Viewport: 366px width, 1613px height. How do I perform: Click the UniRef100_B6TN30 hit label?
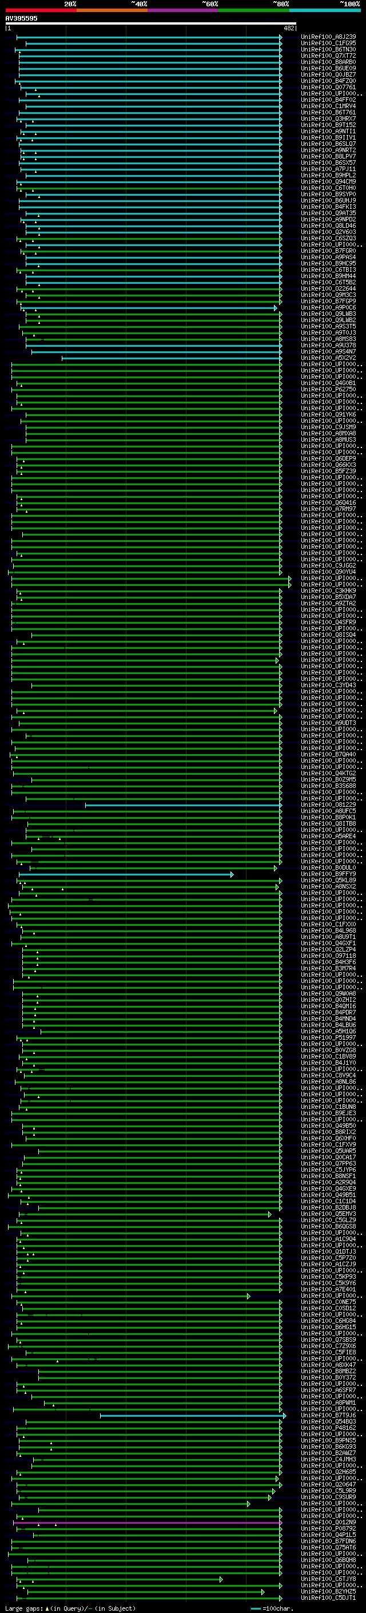pyautogui.click(x=328, y=49)
